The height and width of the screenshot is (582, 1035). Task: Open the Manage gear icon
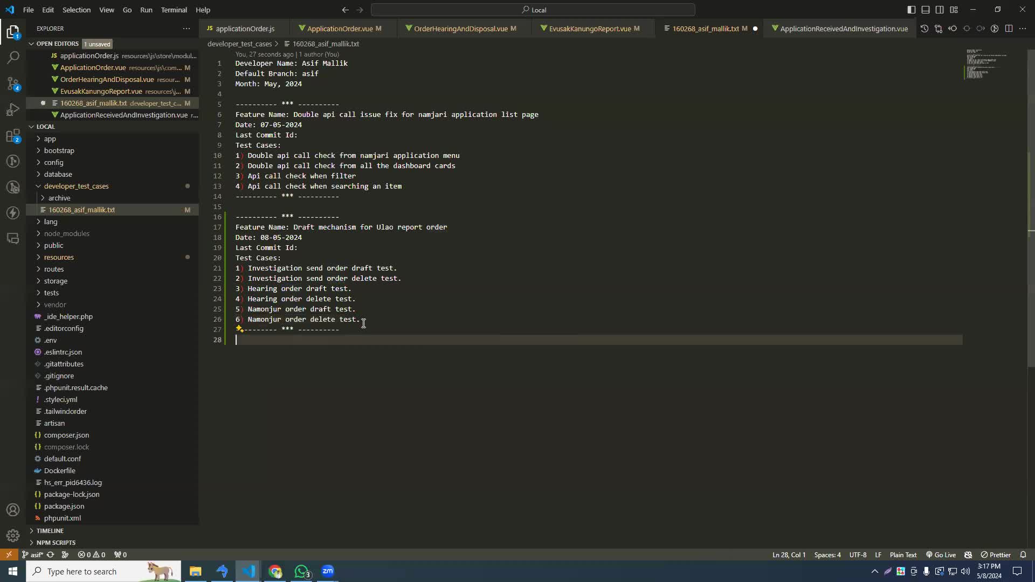tap(13, 535)
